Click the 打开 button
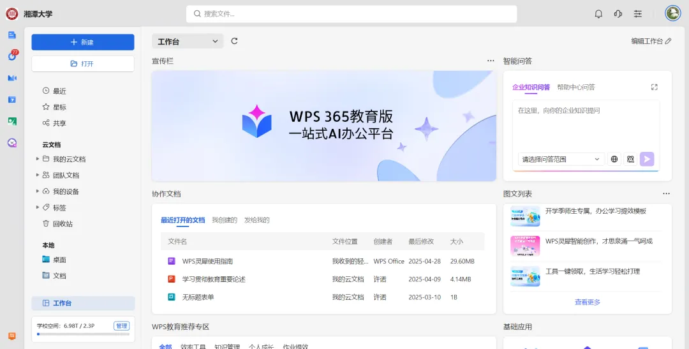The image size is (689, 349). [82, 64]
